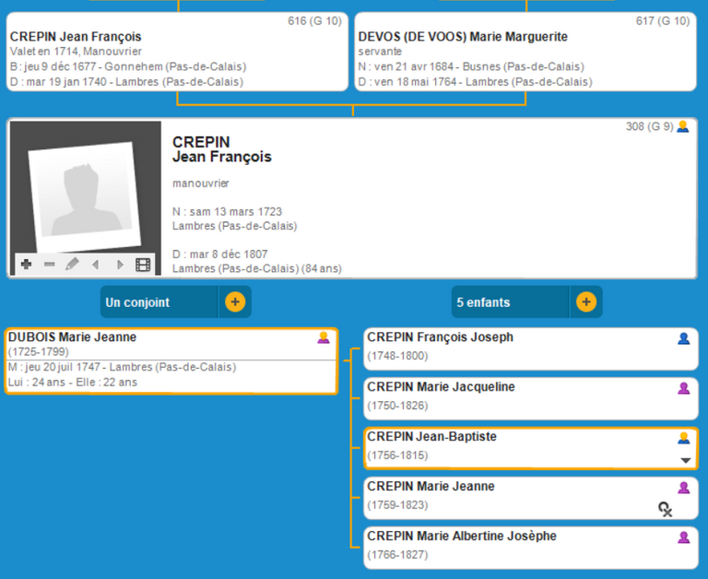This screenshot has width=708, height=579.
Task: Click the person icon on DUBOIS Marie Jeanne
Action: pos(324,337)
